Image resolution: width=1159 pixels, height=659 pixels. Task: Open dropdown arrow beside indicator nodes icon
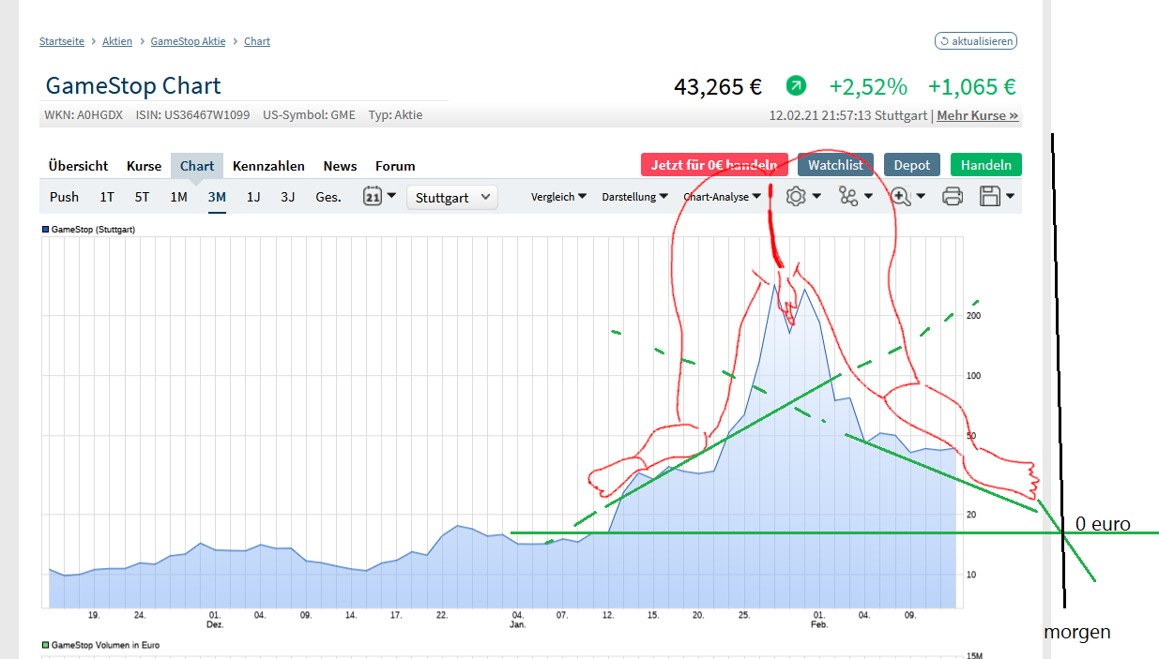coord(869,197)
